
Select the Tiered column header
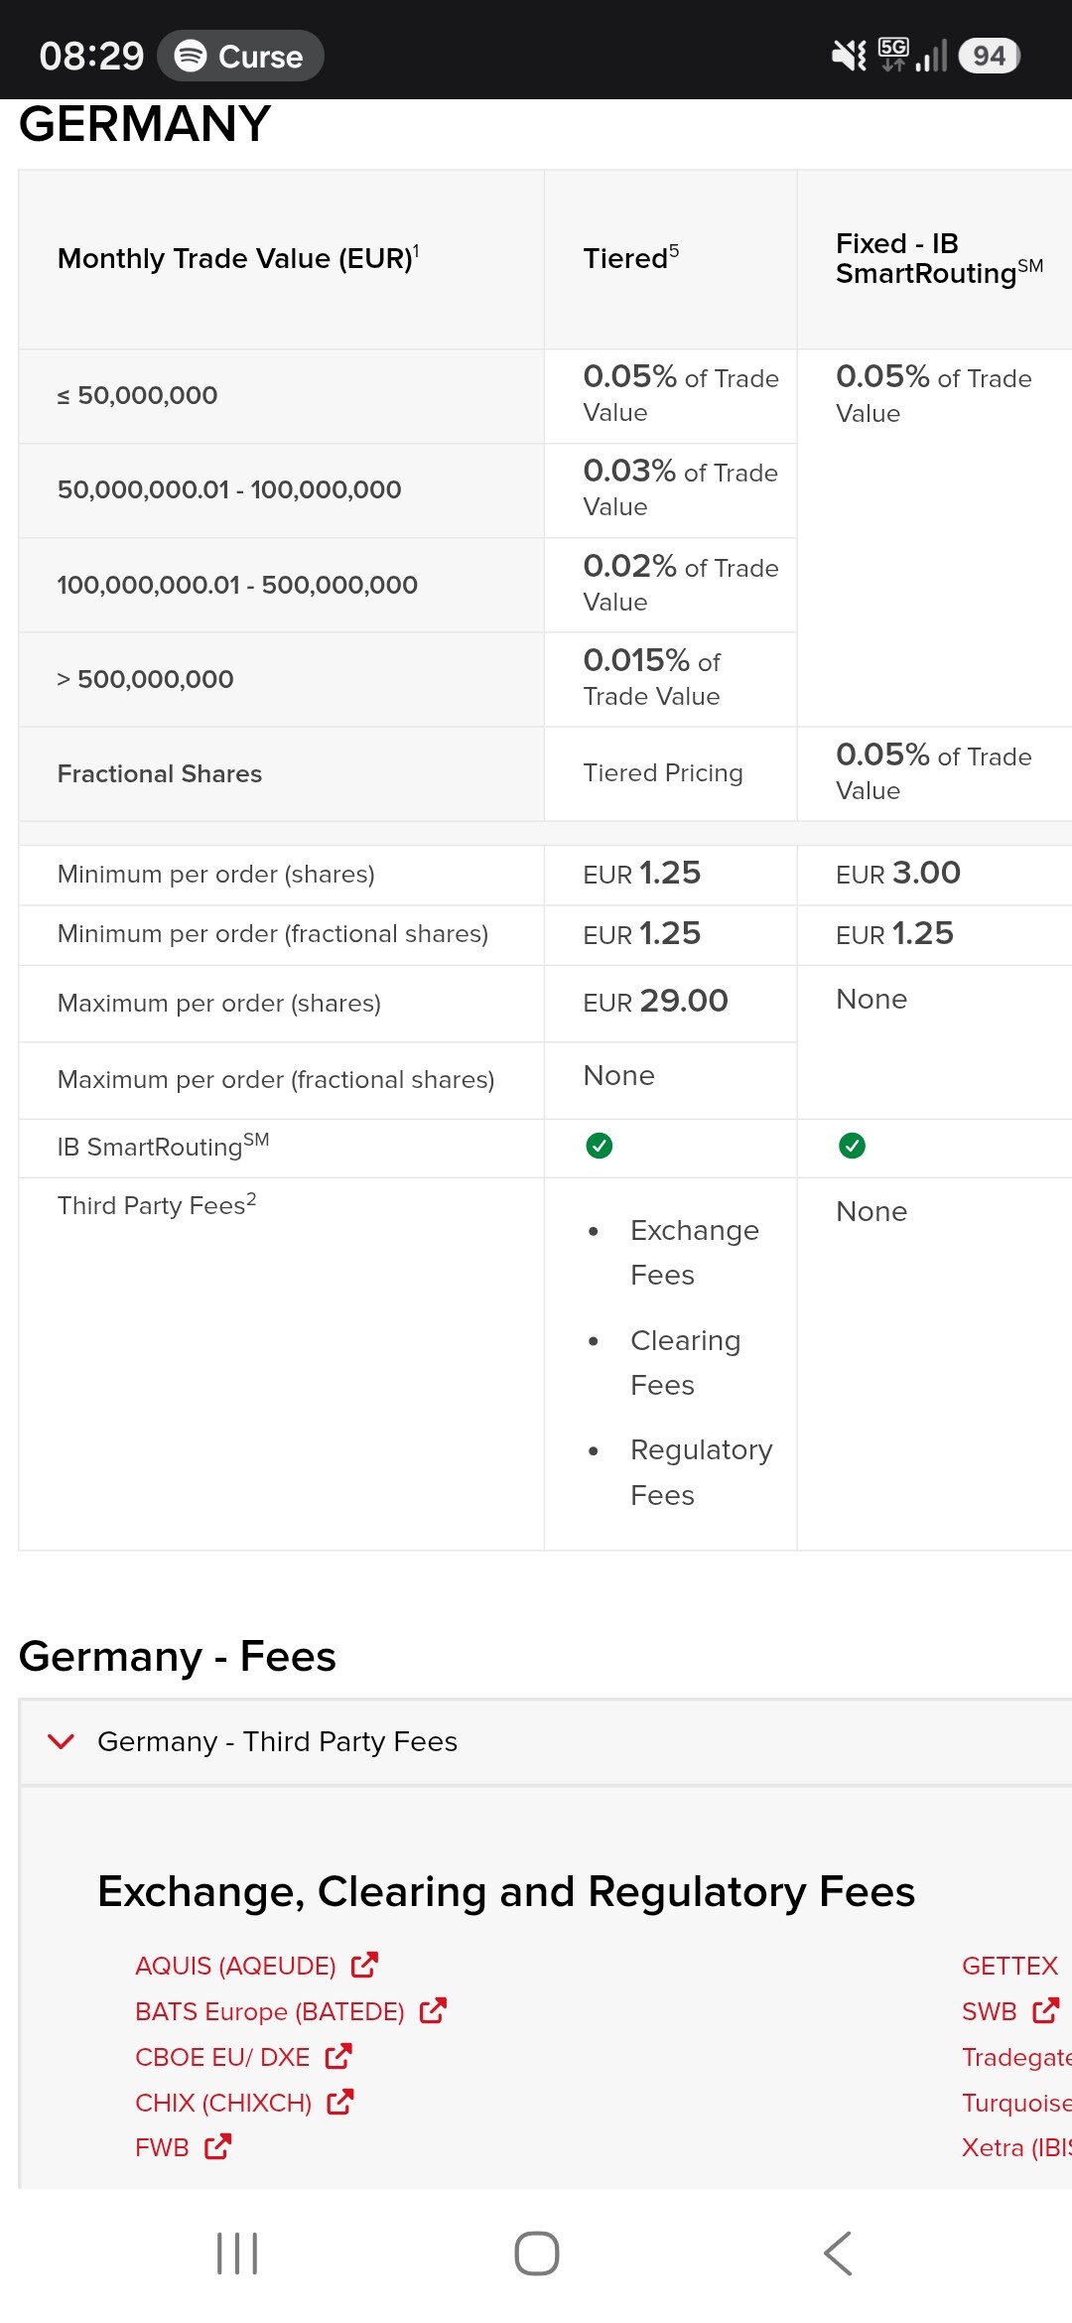(631, 258)
